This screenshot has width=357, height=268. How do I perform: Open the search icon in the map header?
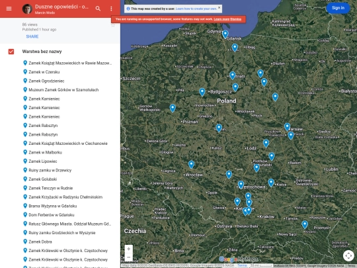[98, 9]
